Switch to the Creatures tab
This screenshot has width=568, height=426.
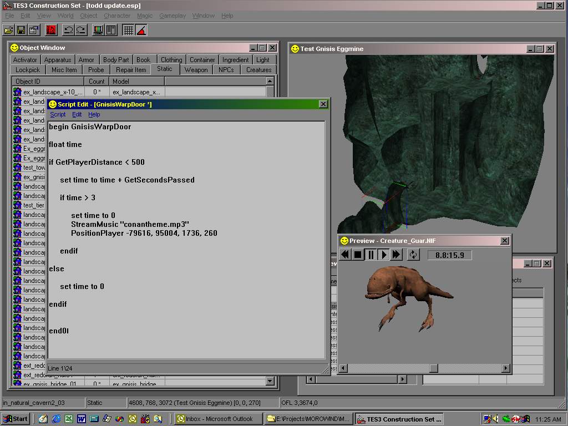(x=258, y=70)
